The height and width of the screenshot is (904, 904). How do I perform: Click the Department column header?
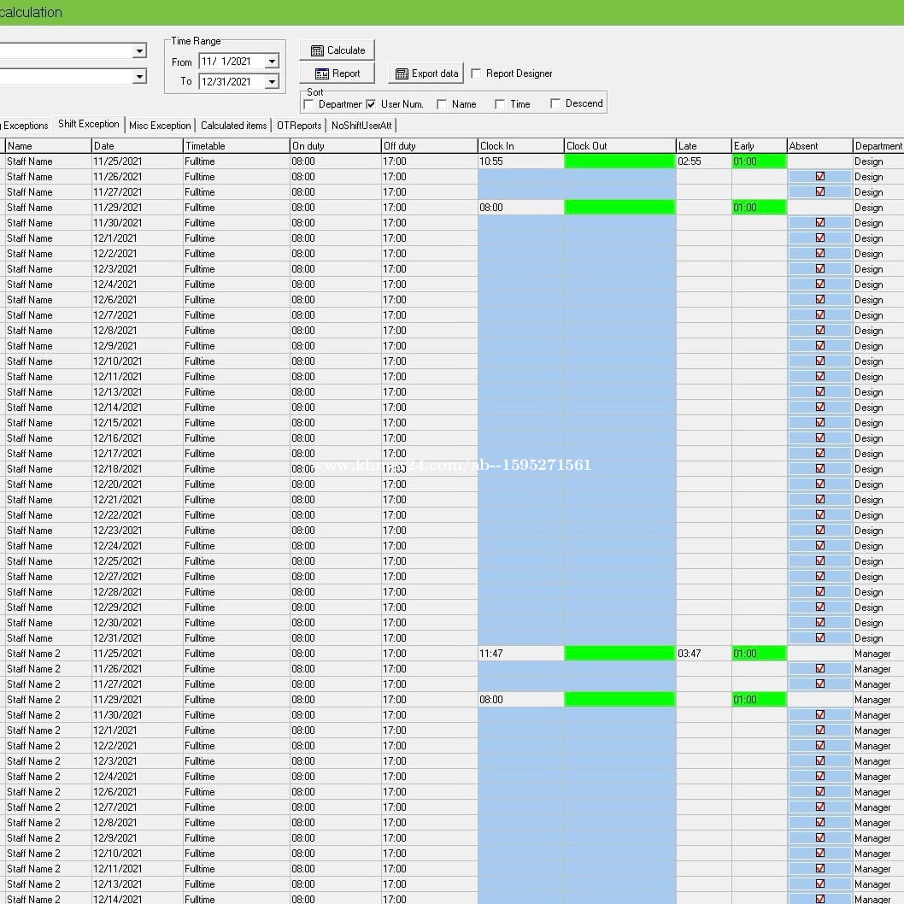pos(878,146)
